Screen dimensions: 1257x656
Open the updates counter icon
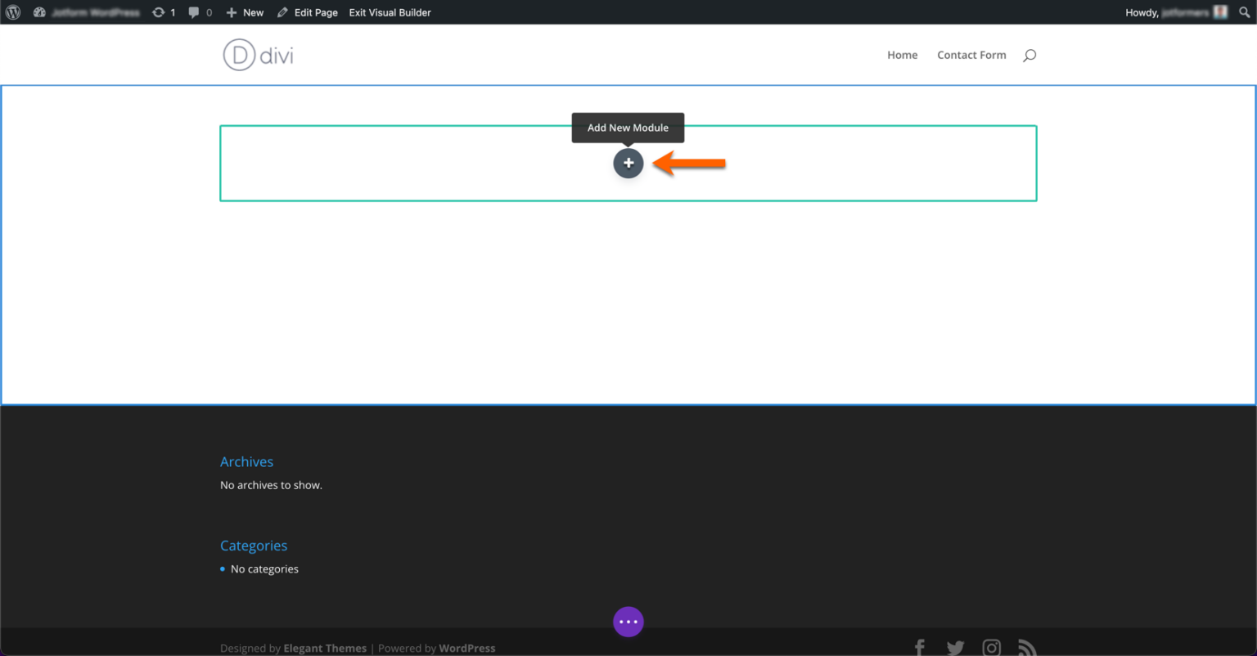(164, 12)
